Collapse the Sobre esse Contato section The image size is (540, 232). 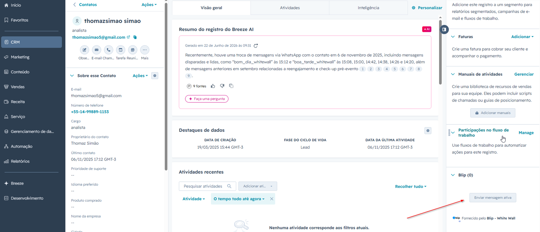coord(72,76)
